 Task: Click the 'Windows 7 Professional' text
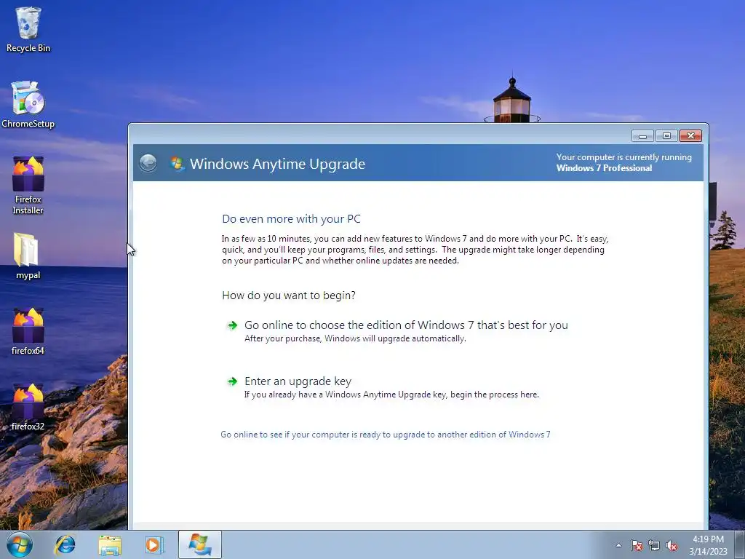click(604, 168)
